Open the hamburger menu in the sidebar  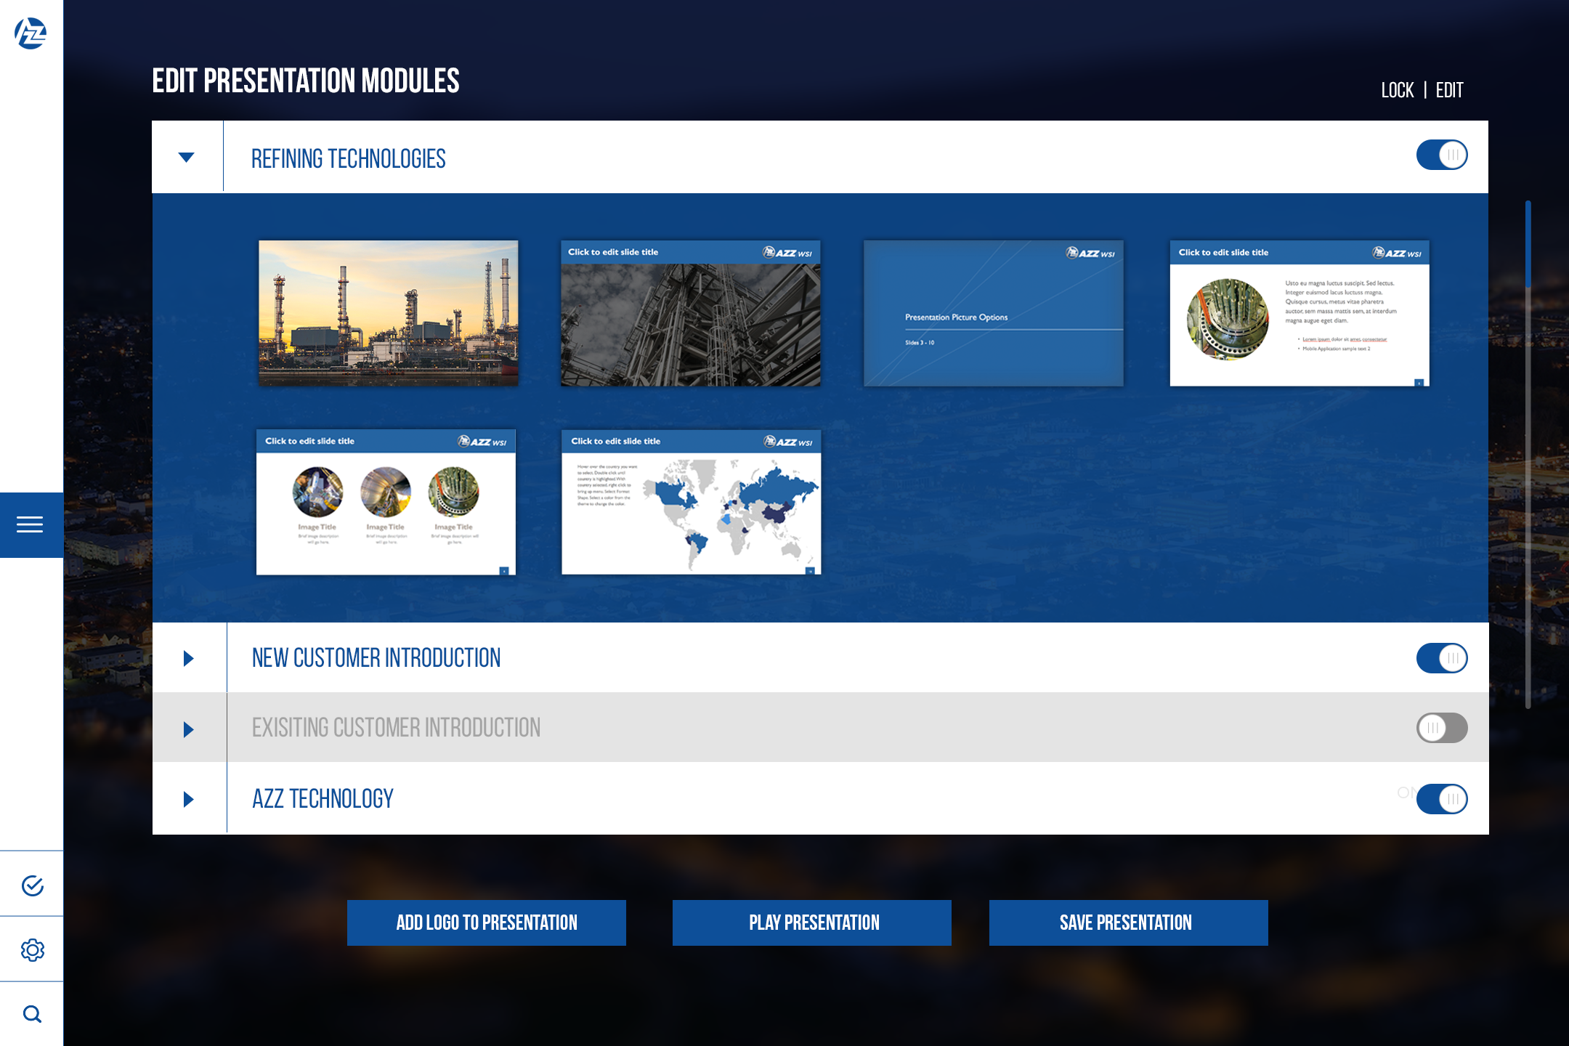[x=31, y=524]
